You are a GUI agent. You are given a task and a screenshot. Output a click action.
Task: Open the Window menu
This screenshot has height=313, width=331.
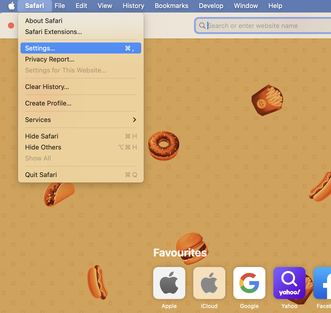(246, 5)
